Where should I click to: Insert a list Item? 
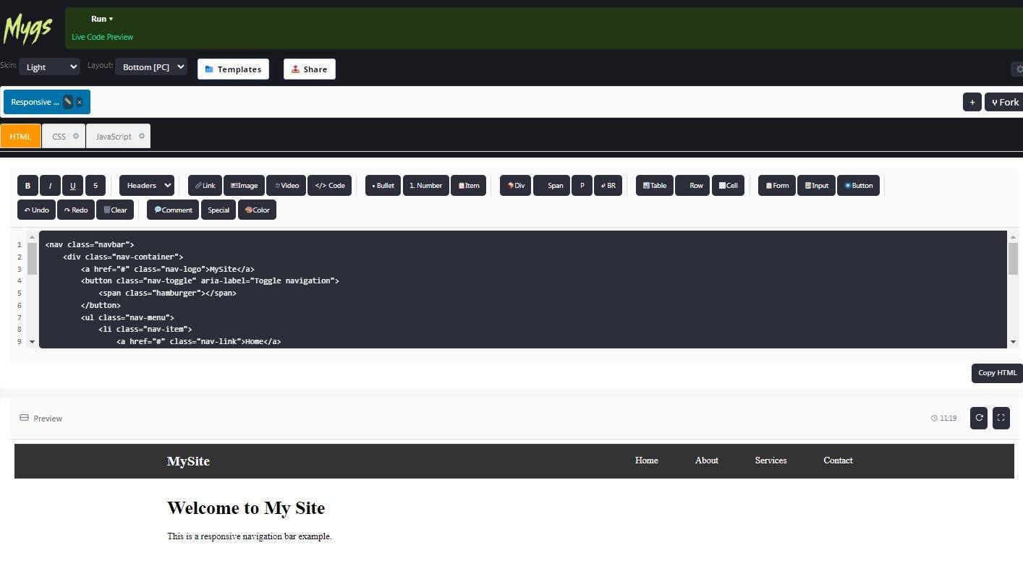tap(468, 186)
